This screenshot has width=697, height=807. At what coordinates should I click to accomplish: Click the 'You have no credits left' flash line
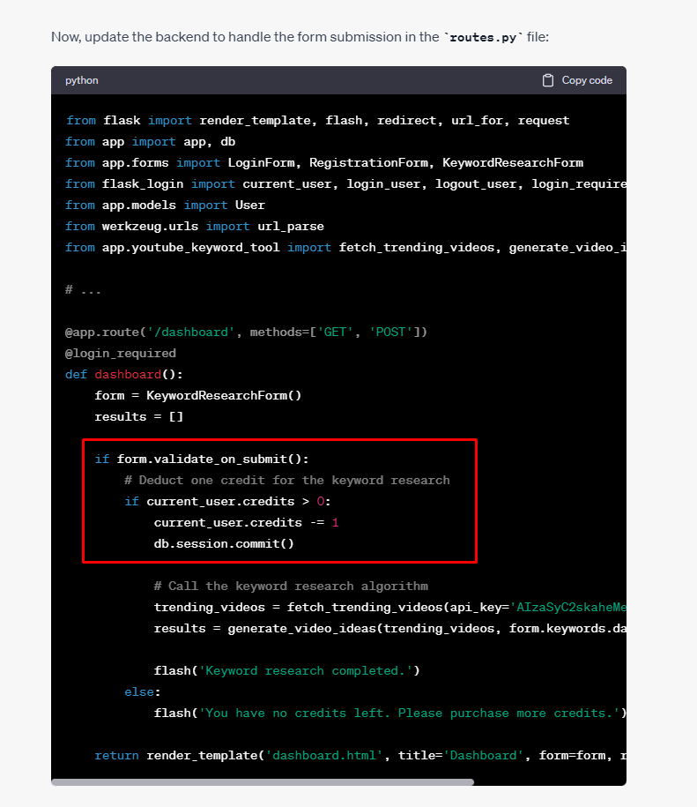(389, 713)
